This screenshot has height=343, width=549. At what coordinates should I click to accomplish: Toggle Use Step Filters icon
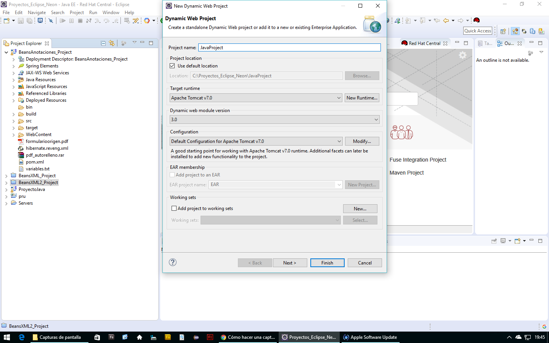pos(136,21)
